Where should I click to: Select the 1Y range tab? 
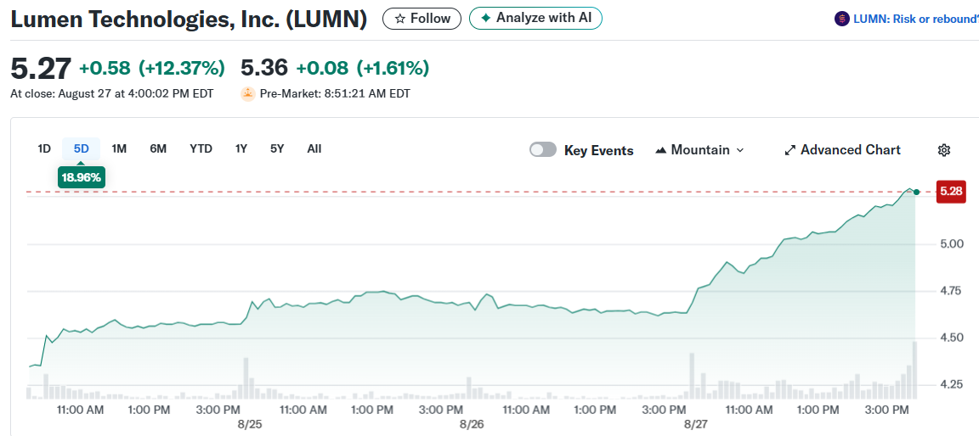(x=241, y=148)
